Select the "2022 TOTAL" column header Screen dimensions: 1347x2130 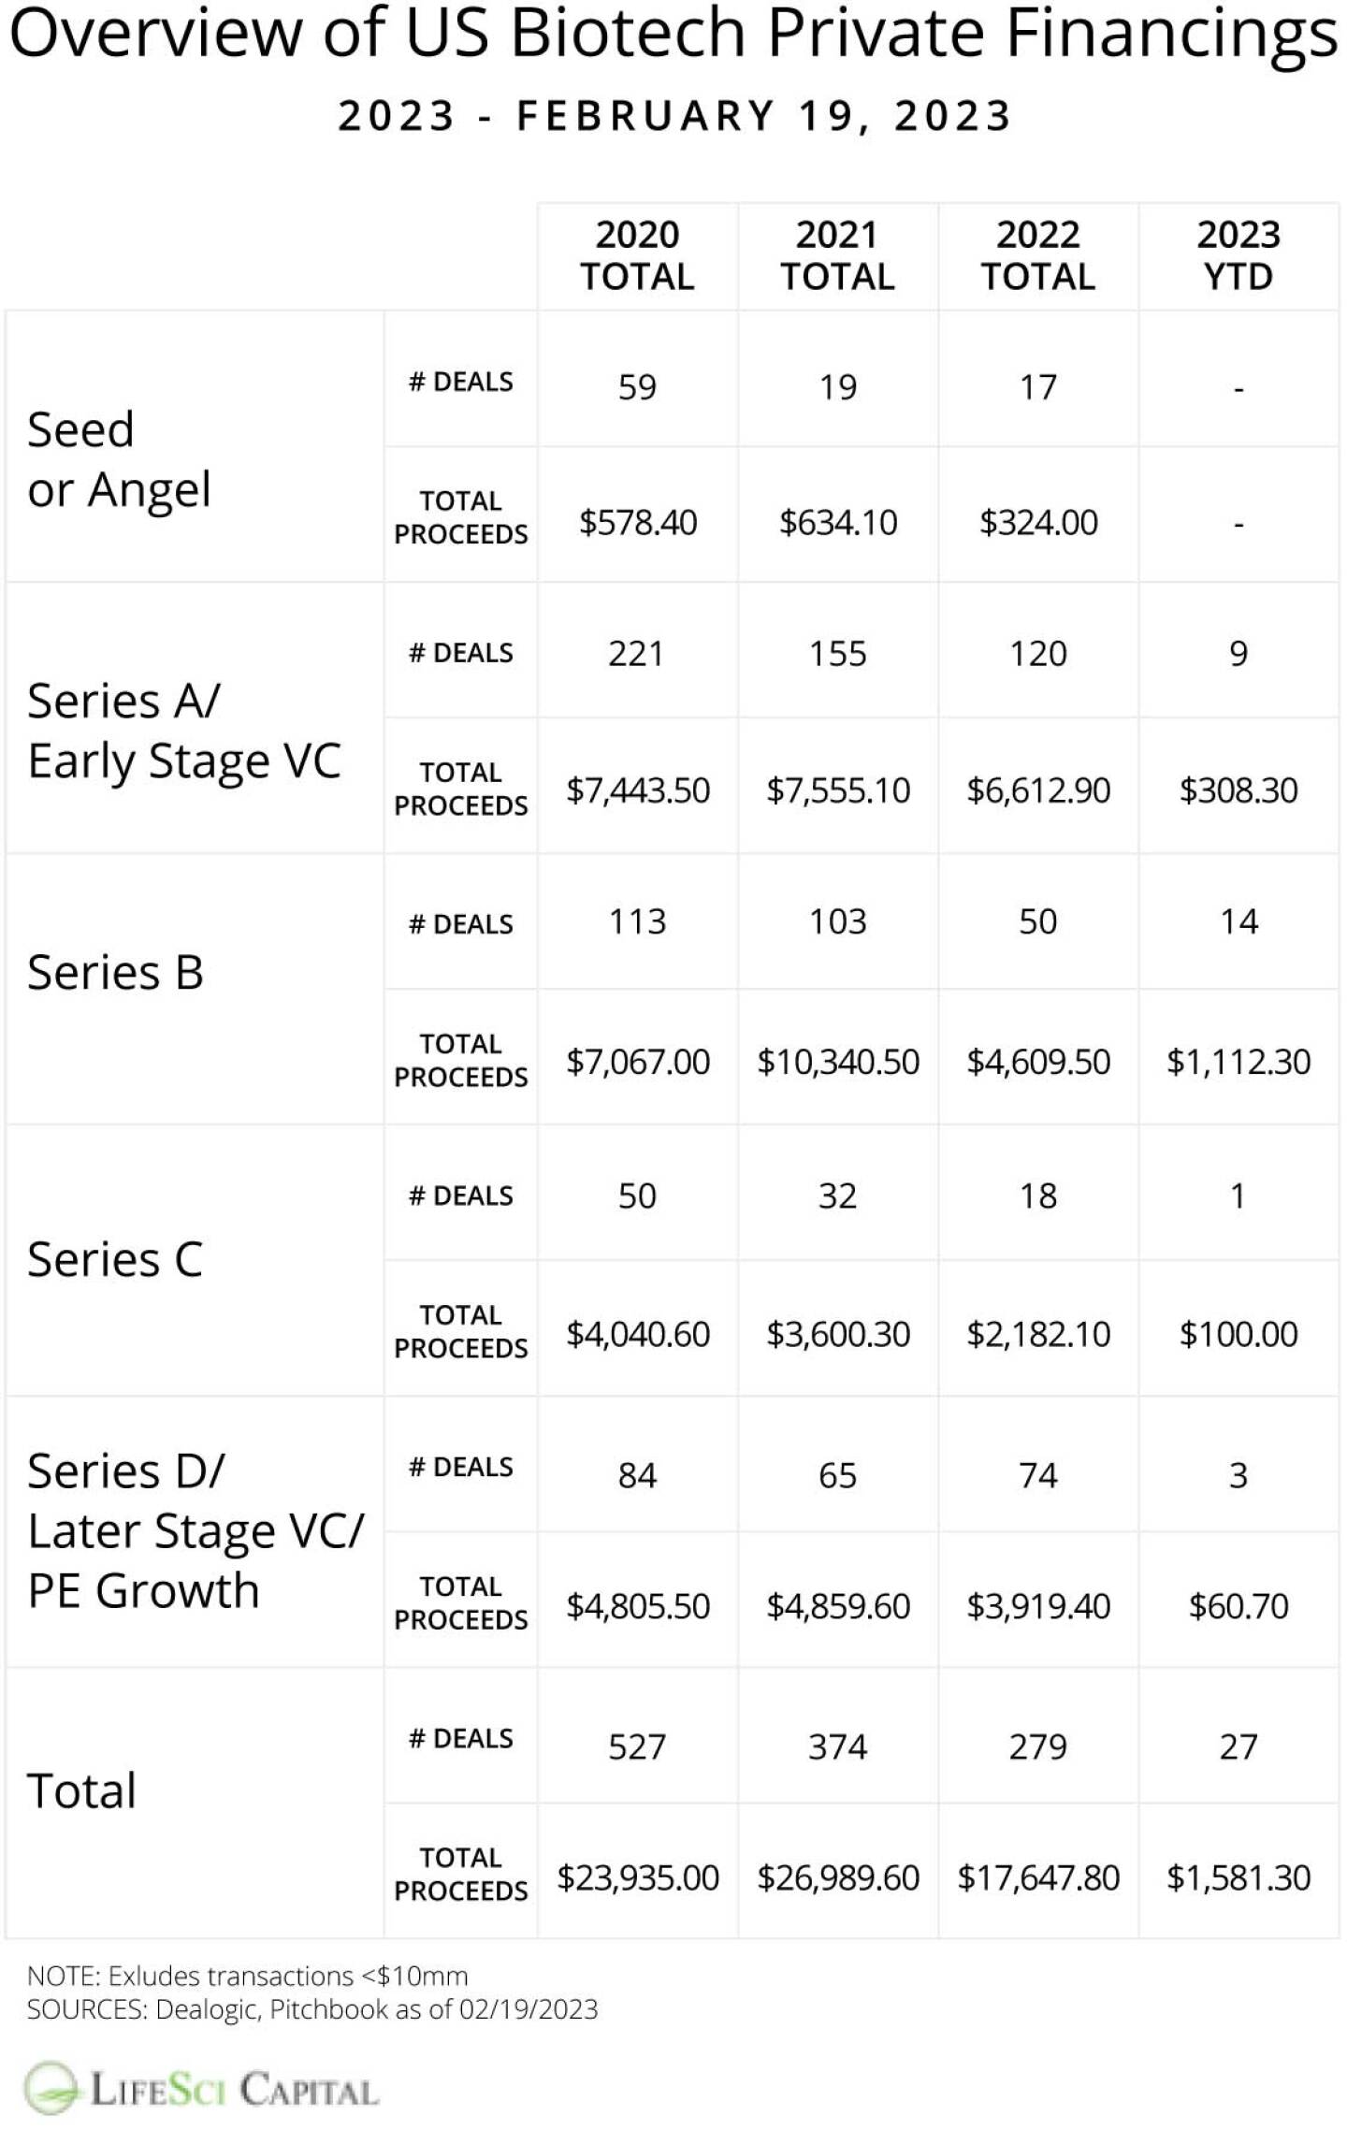pos(1037,255)
